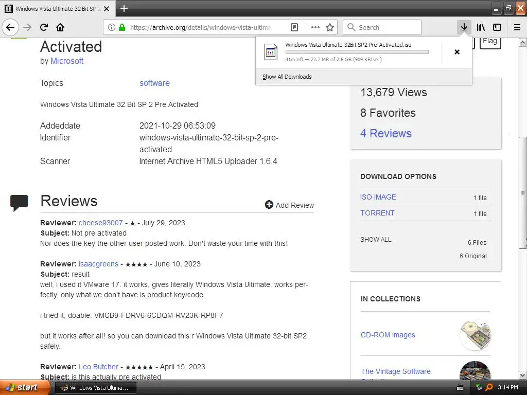
Task: Click the green secure connection padlock
Action: pyautogui.click(x=122, y=27)
